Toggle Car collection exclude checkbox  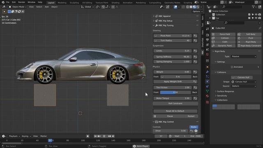coord(249,18)
